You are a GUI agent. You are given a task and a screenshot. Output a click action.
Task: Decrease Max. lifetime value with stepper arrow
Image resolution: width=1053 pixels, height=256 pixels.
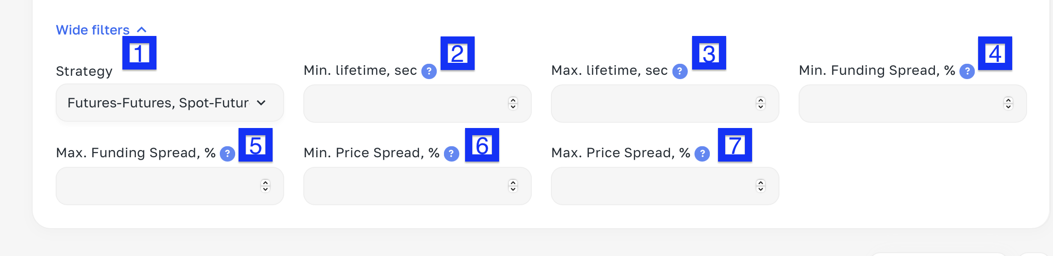point(761,107)
